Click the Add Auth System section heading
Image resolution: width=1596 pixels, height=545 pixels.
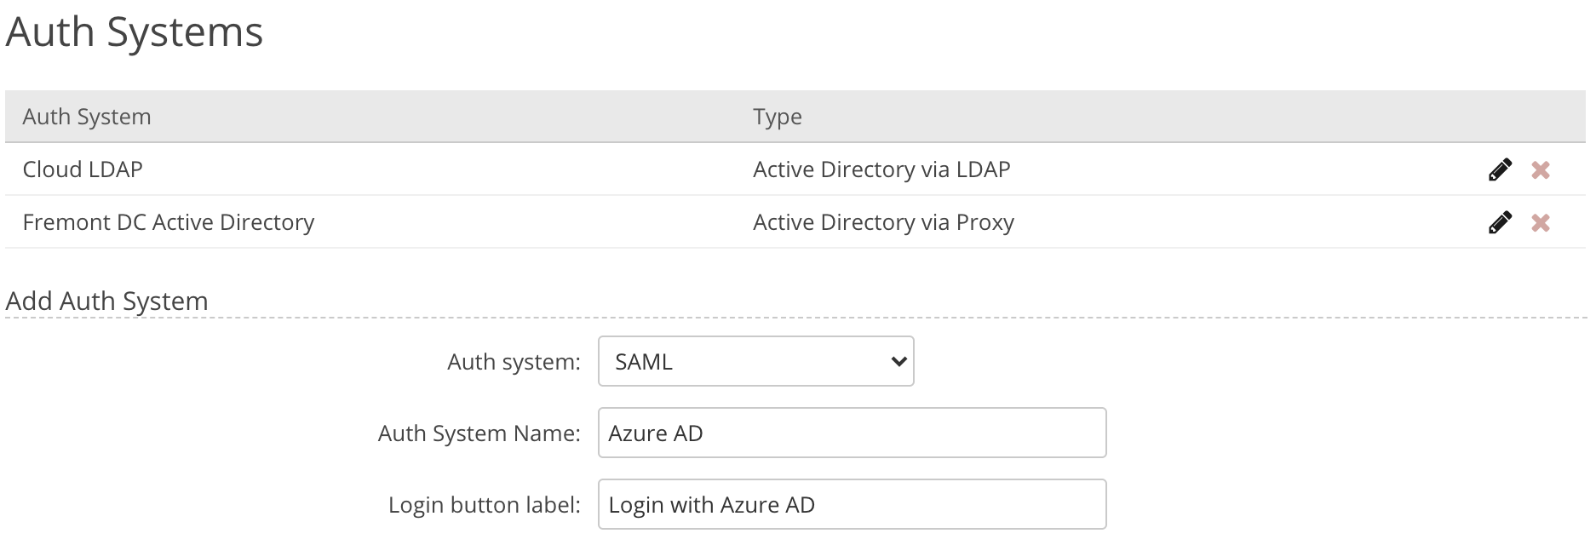[x=107, y=301]
